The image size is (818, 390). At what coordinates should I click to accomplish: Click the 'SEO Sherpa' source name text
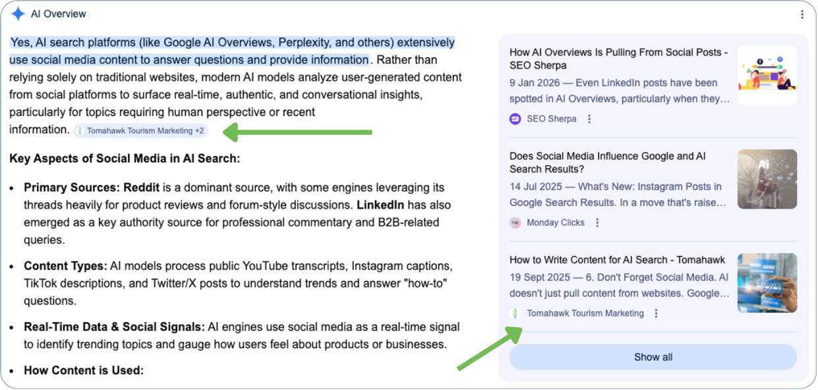[552, 119]
